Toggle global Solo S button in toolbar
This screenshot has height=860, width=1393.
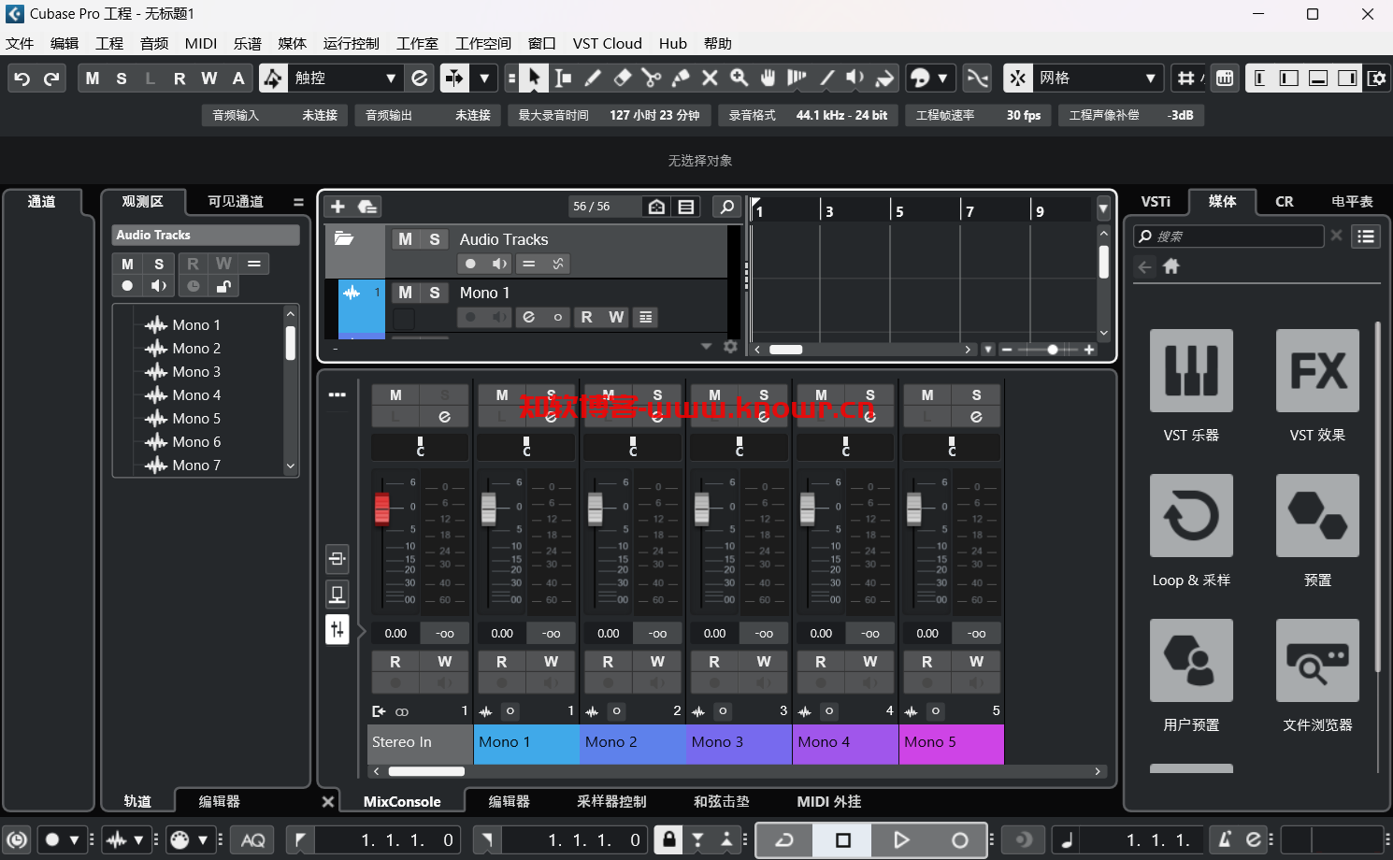[x=122, y=79]
